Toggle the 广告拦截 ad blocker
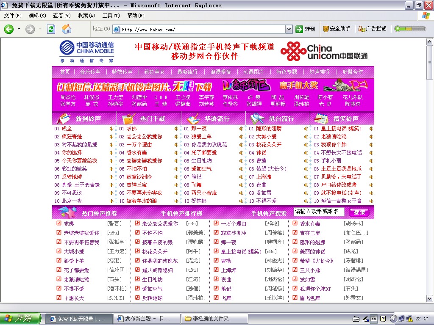This screenshot has height=325, width=434. pos(372,29)
